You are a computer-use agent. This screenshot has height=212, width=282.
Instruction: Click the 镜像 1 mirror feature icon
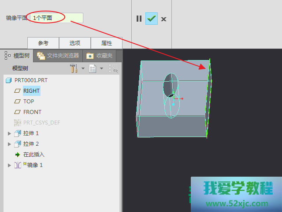tap(18, 165)
